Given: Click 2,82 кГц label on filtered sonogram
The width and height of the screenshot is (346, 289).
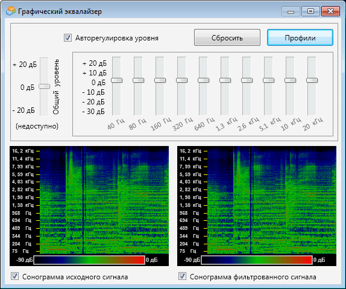Looking at the screenshot, I should coord(190,189).
